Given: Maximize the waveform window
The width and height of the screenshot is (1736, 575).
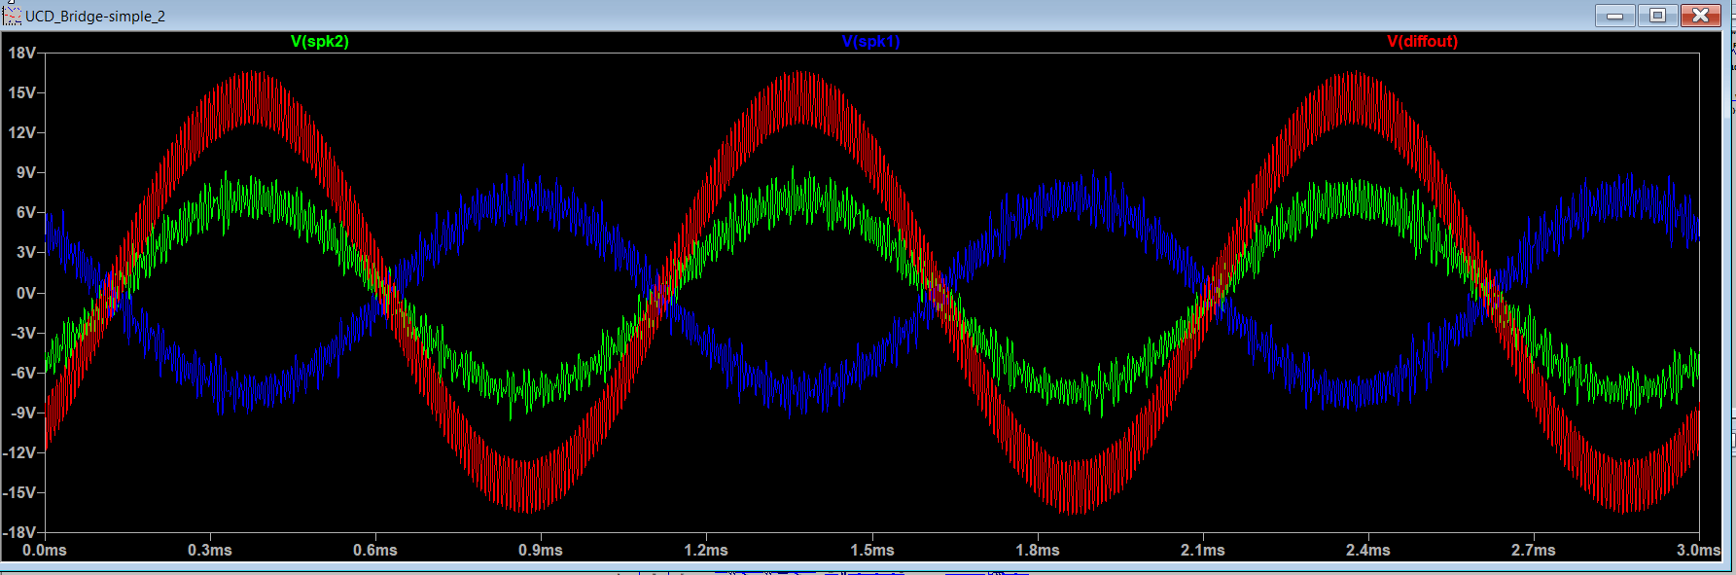Looking at the screenshot, I should coord(1658,15).
